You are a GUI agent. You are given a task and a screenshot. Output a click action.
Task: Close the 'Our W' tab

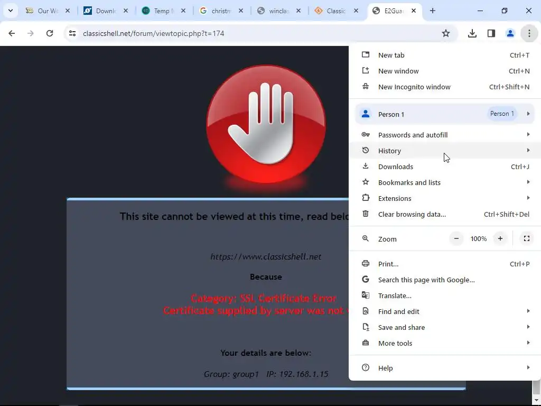[68, 11]
